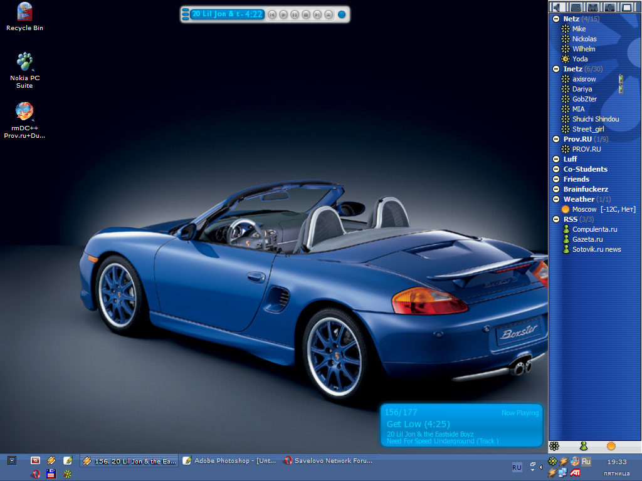Click the M button in the contact list toolbar
The width and height of the screenshot is (642, 481).
click(x=593, y=7)
